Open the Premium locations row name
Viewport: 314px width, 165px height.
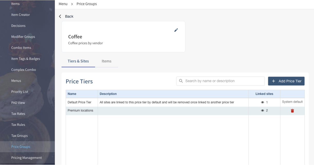pyautogui.click(x=80, y=110)
